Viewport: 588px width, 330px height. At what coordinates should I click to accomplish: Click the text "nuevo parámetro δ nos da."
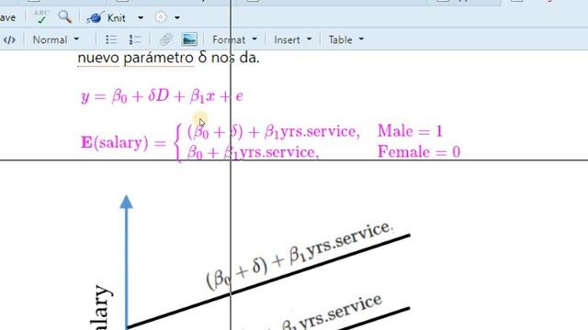click(168, 58)
